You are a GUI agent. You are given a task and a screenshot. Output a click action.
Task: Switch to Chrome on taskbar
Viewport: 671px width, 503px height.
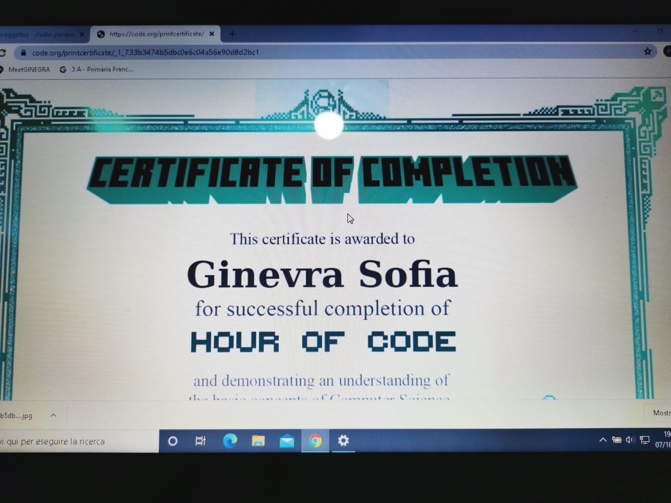point(315,440)
